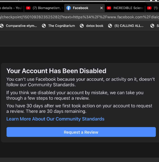Close the Facebook tab
The image size is (159, 162).
coord(102,8)
